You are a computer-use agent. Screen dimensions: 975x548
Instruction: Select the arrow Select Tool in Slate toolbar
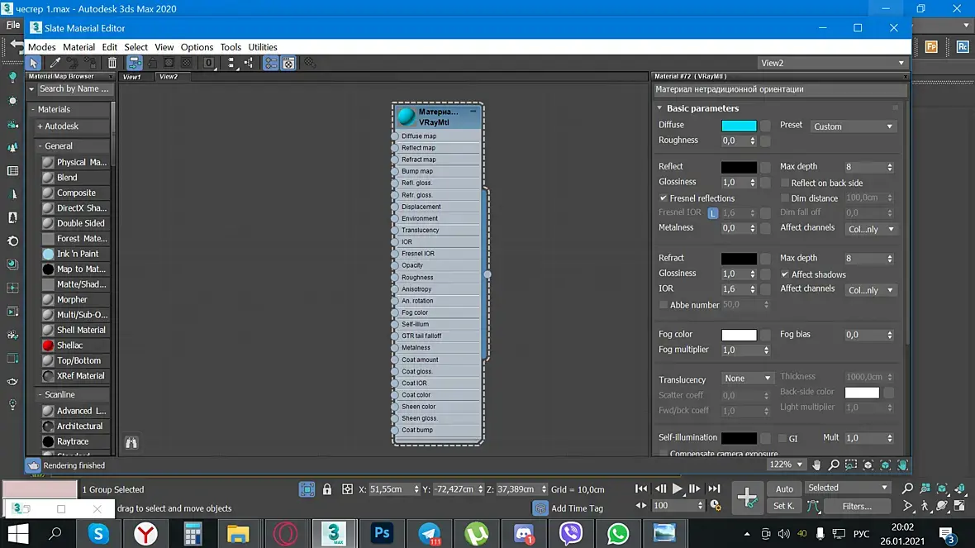(34, 63)
